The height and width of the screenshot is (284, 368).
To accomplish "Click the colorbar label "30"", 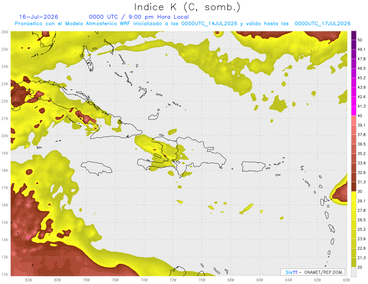I will tap(360, 191).
